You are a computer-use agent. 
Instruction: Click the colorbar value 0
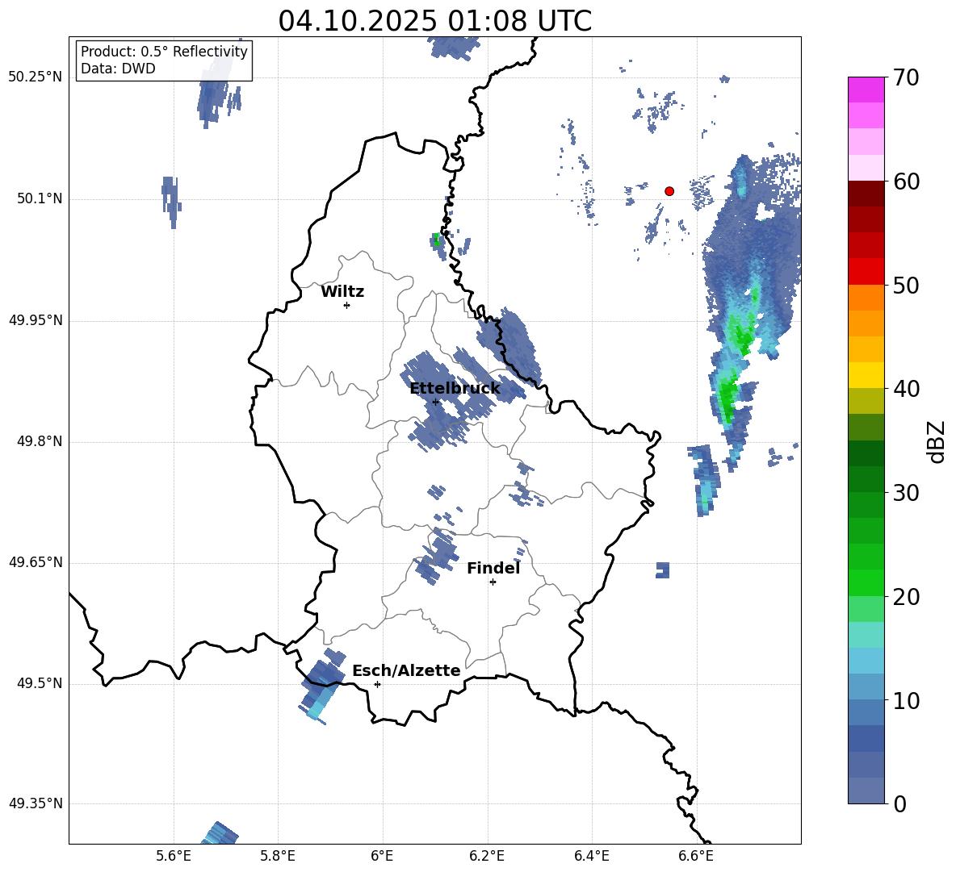point(899,804)
